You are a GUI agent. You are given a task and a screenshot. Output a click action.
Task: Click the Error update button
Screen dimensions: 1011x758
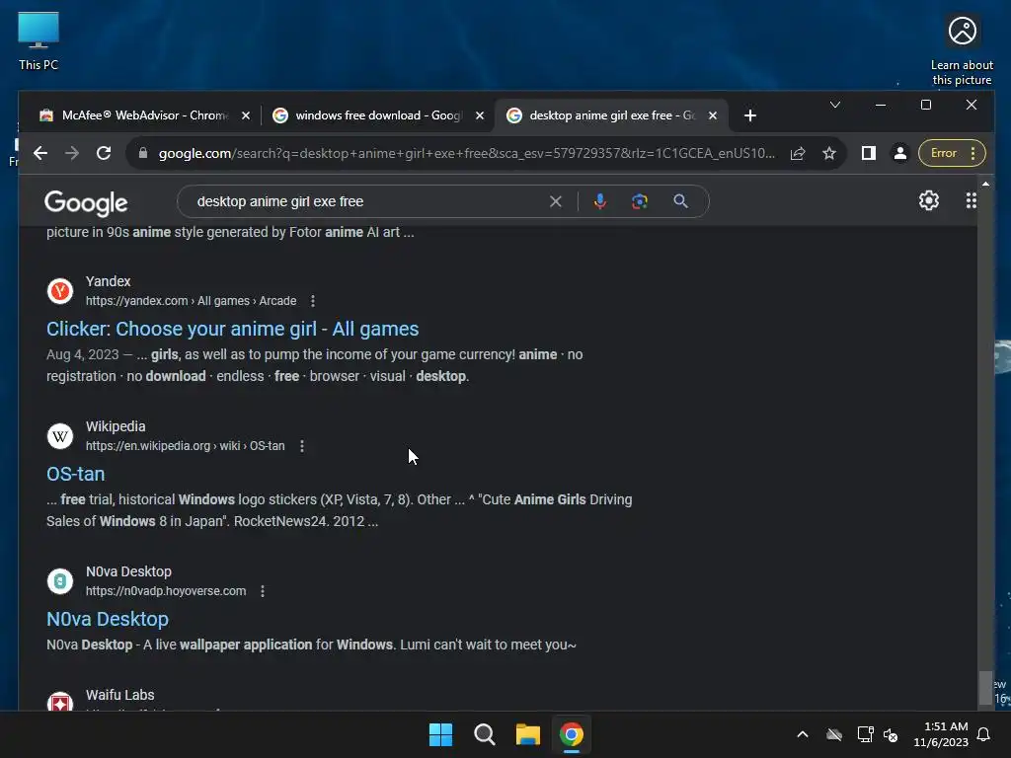[952, 153]
